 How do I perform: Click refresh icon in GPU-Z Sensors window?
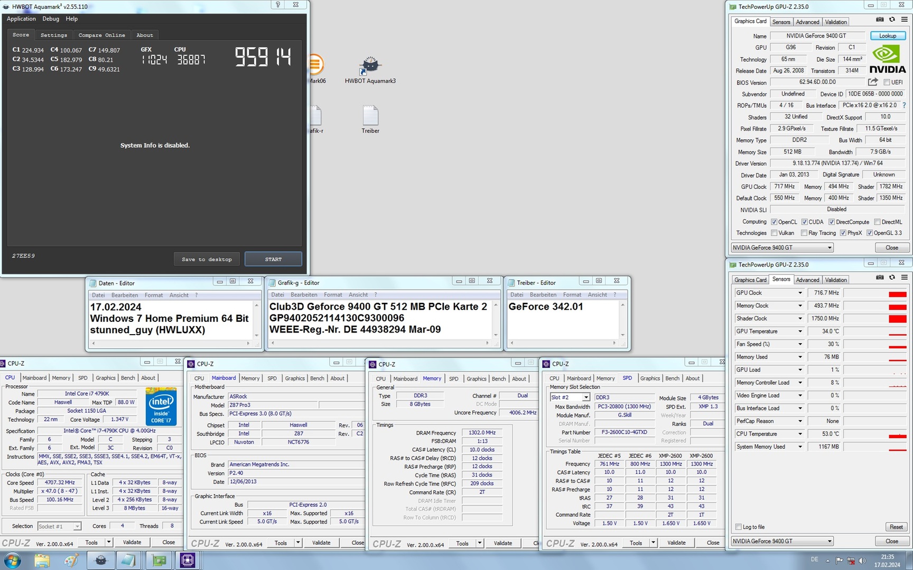(892, 277)
